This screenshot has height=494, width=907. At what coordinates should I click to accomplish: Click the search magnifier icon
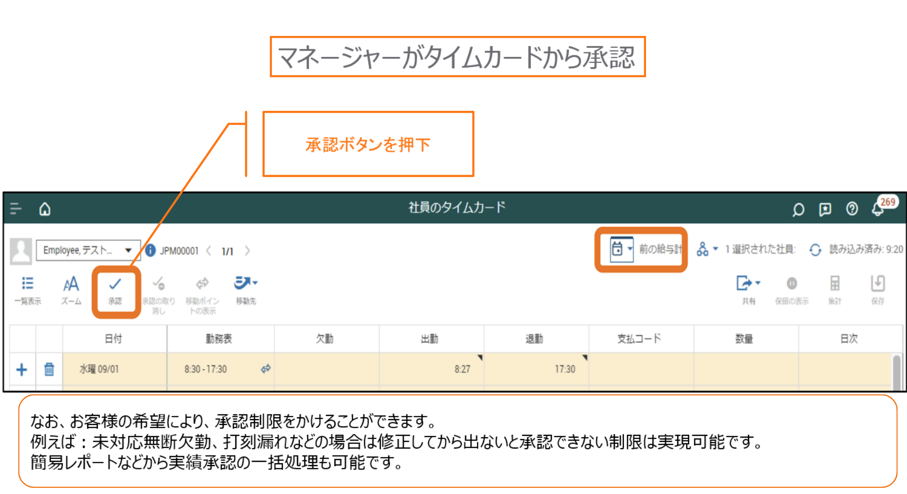point(798,209)
